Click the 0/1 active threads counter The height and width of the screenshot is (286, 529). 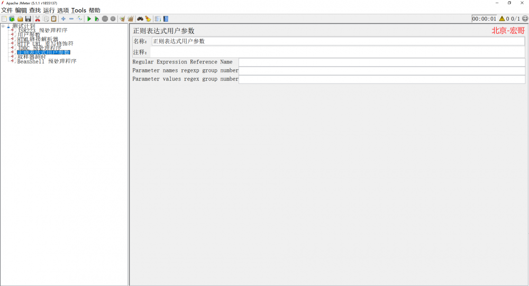pos(515,19)
